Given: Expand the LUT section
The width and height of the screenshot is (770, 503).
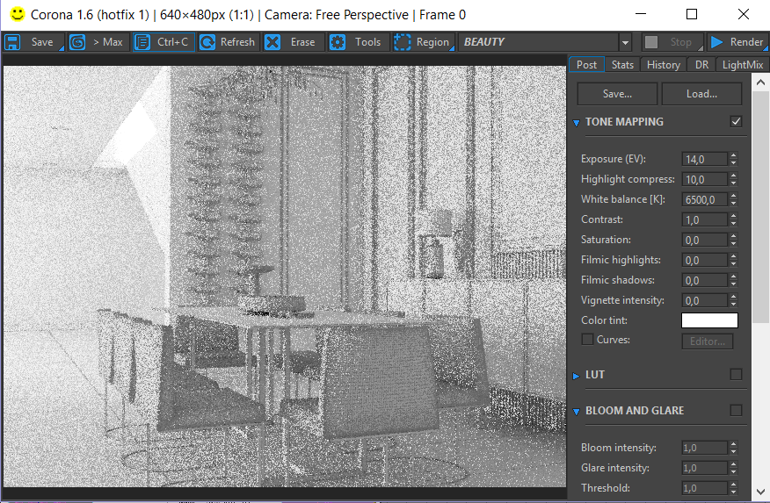Looking at the screenshot, I should point(576,376).
